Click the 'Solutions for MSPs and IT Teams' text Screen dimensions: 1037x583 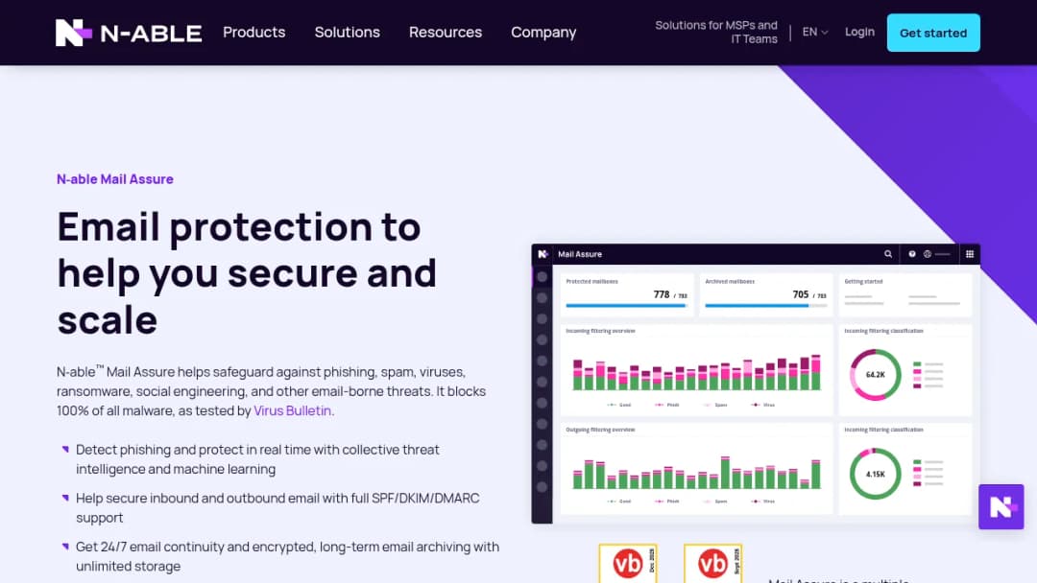(x=716, y=33)
